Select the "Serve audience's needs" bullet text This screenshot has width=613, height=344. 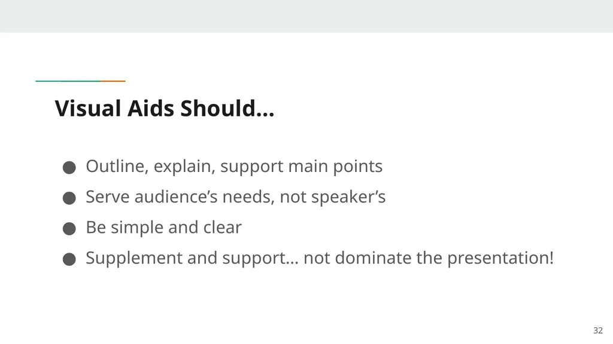(x=236, y=196)
